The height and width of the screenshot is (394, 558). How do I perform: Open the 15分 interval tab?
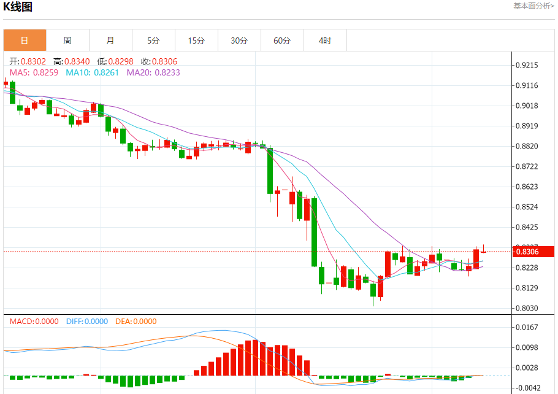pos(196,41)
